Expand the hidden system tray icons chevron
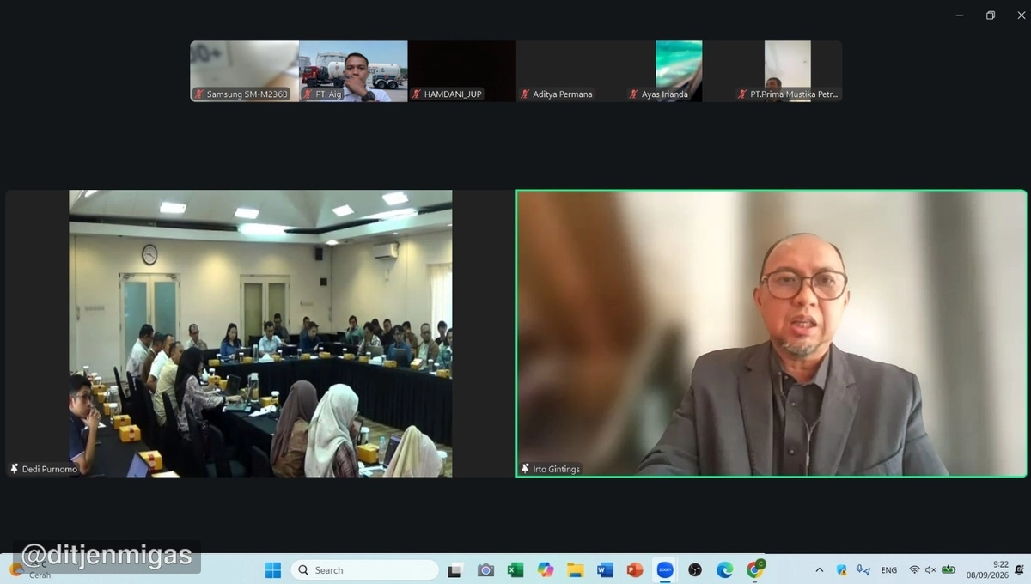1031x584 pixels. pos(819,570)
